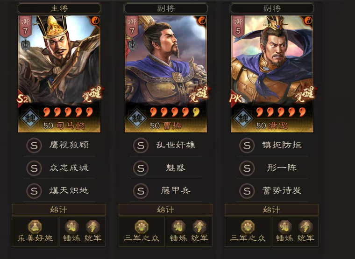Open 始计 section under 司马懿
The width and height of the screenshot is (355, 259).
59,210
